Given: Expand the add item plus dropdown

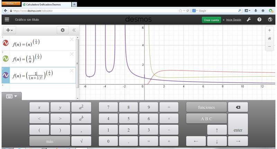Looking at the screenshot, I should 9,30.
